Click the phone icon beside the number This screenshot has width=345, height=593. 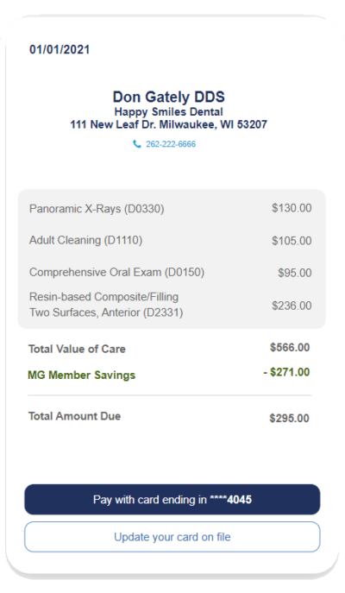137,144
